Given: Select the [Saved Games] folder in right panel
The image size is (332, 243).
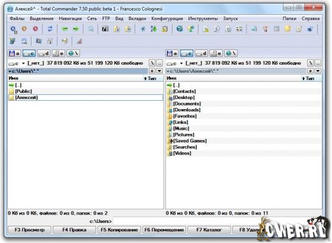Looking at the screenshot, I should pos(244,141).
